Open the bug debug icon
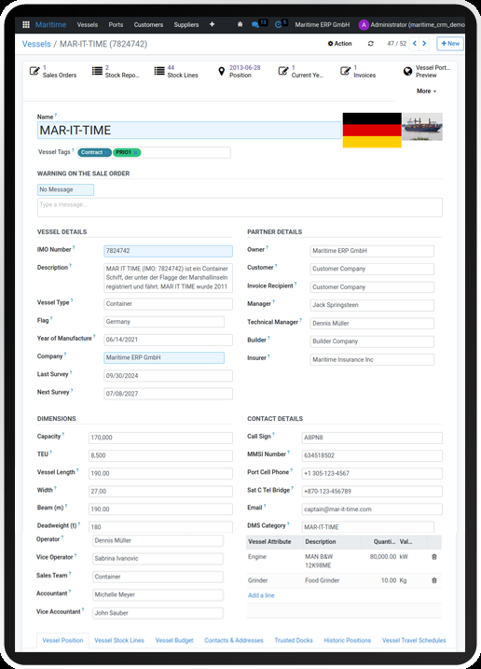This screenshot has width=481, height=669. click(x=240, y=25)
